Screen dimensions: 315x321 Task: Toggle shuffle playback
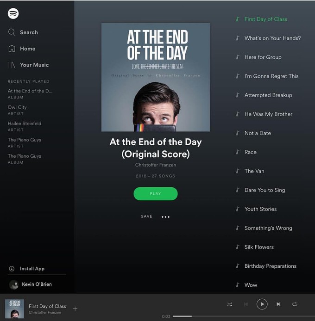(230, 304)
